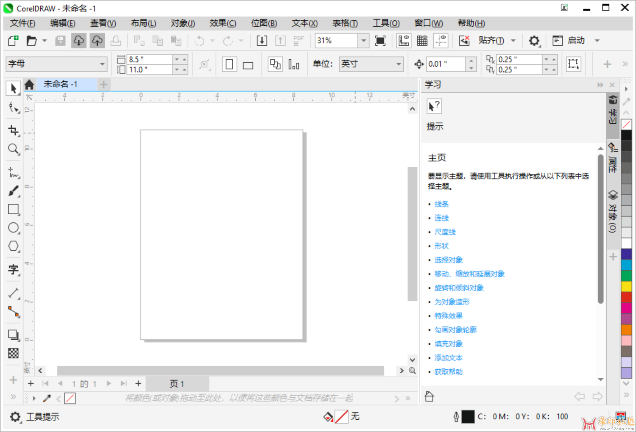Viewport: 636px width, 432px height.
Task: Select the Artistic Media brush tool
Action: tap(14, 191)
